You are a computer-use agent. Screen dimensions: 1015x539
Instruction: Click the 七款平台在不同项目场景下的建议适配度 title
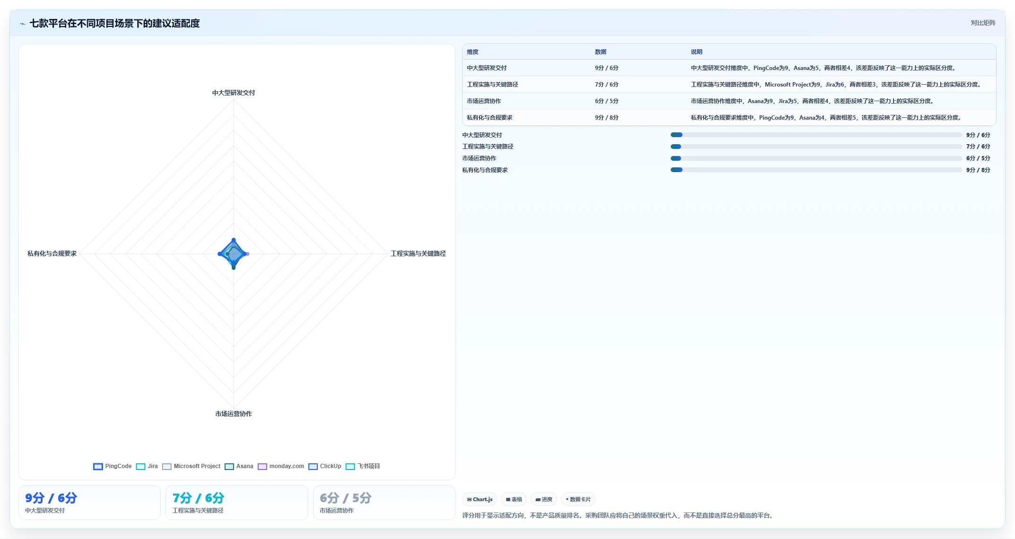tap(114, 23)
